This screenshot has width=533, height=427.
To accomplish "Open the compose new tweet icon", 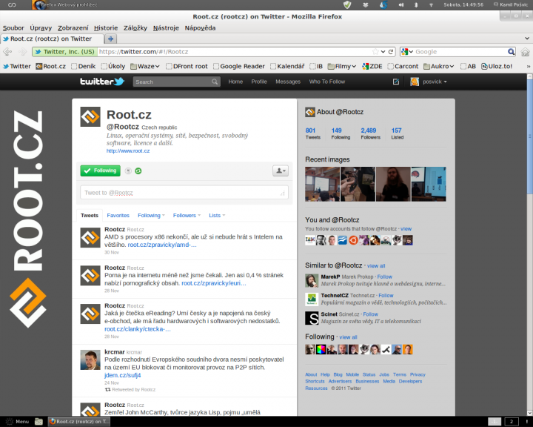I will (x=395, y=82).
